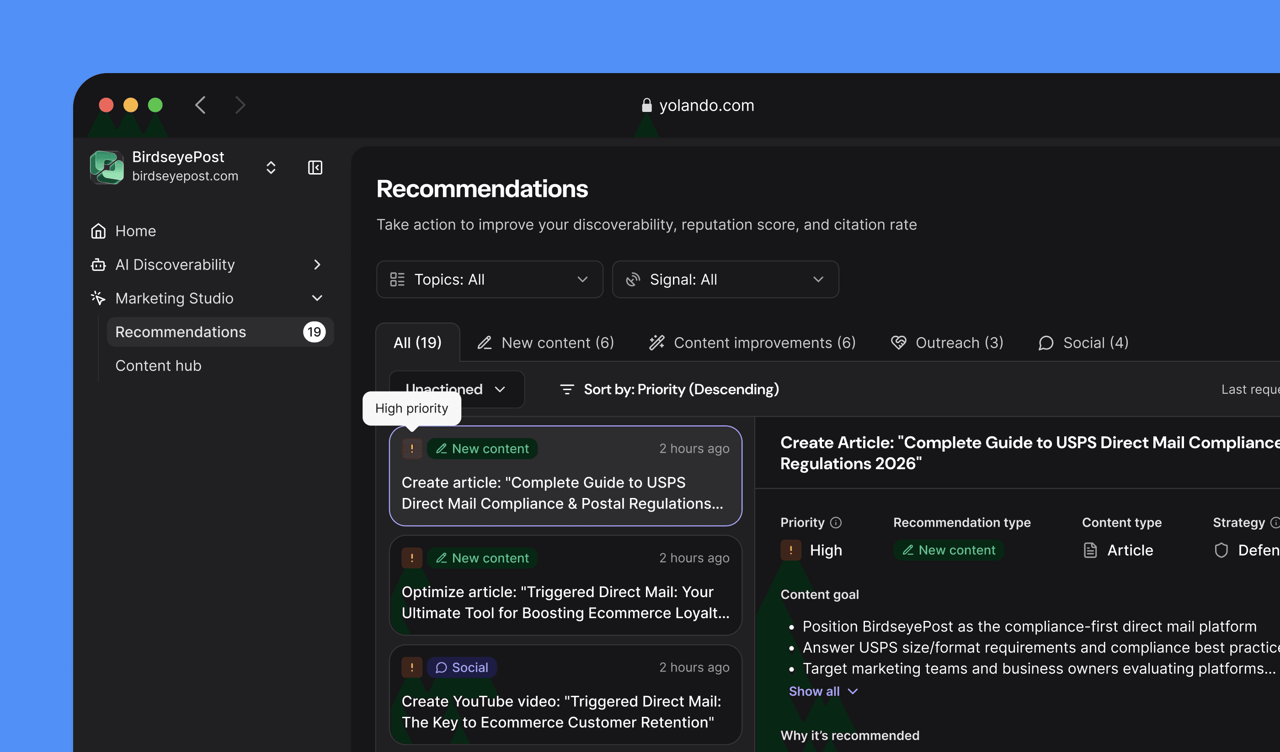This screenshot has width=1280, height=752.
Task: Open the workspace switcher chevrons
Action: (x=271, y=168)
